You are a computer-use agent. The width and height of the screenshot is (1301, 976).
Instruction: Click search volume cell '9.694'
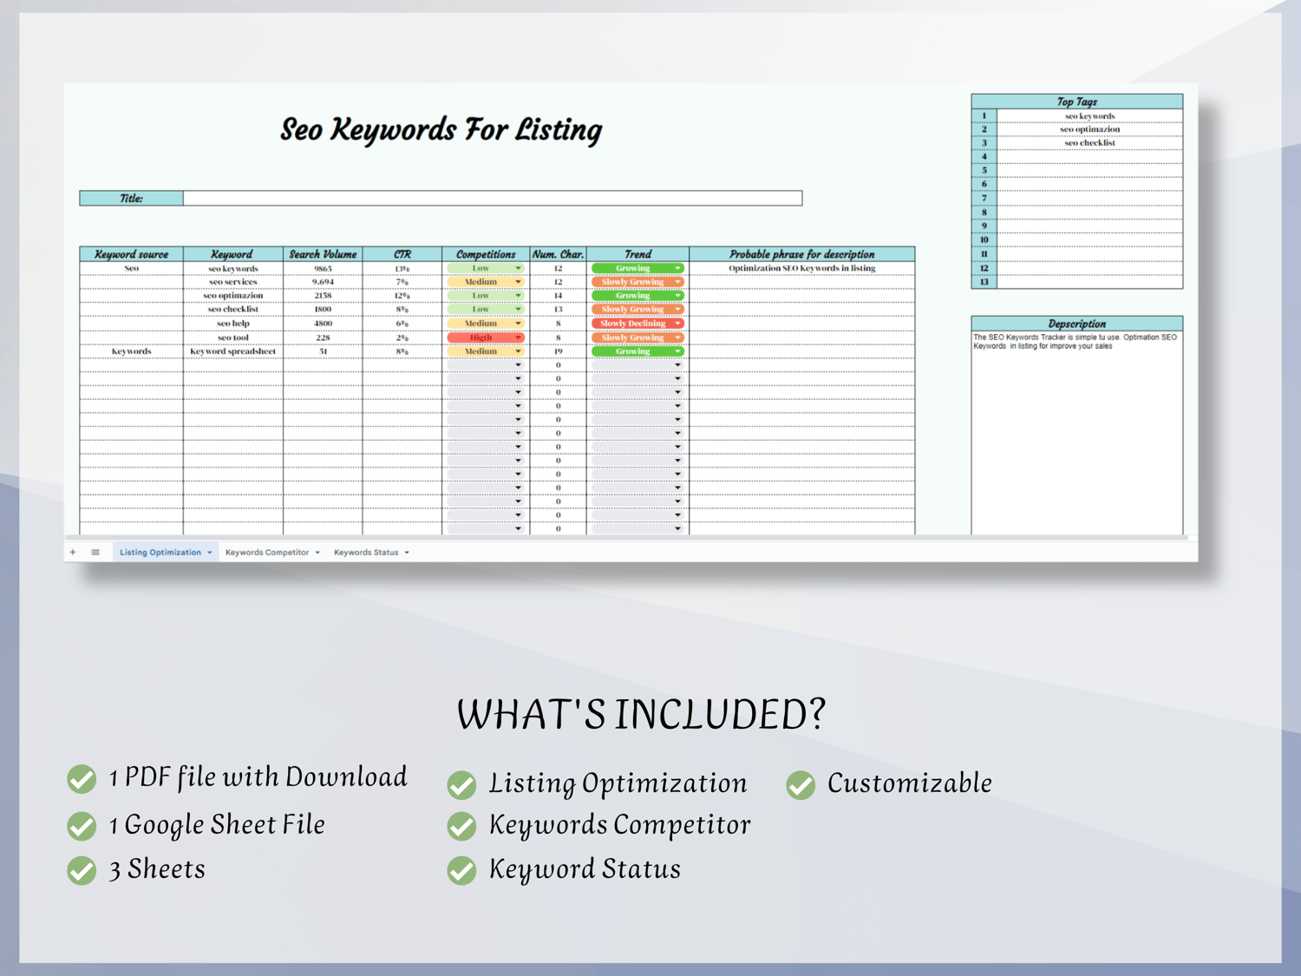pos(323,282)
